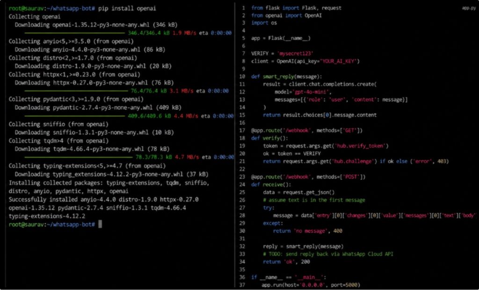This screenshot has height=290, width=479.
Task: Click the 'import os' code line
Action: pyautogui.click(x=264, y=23)
